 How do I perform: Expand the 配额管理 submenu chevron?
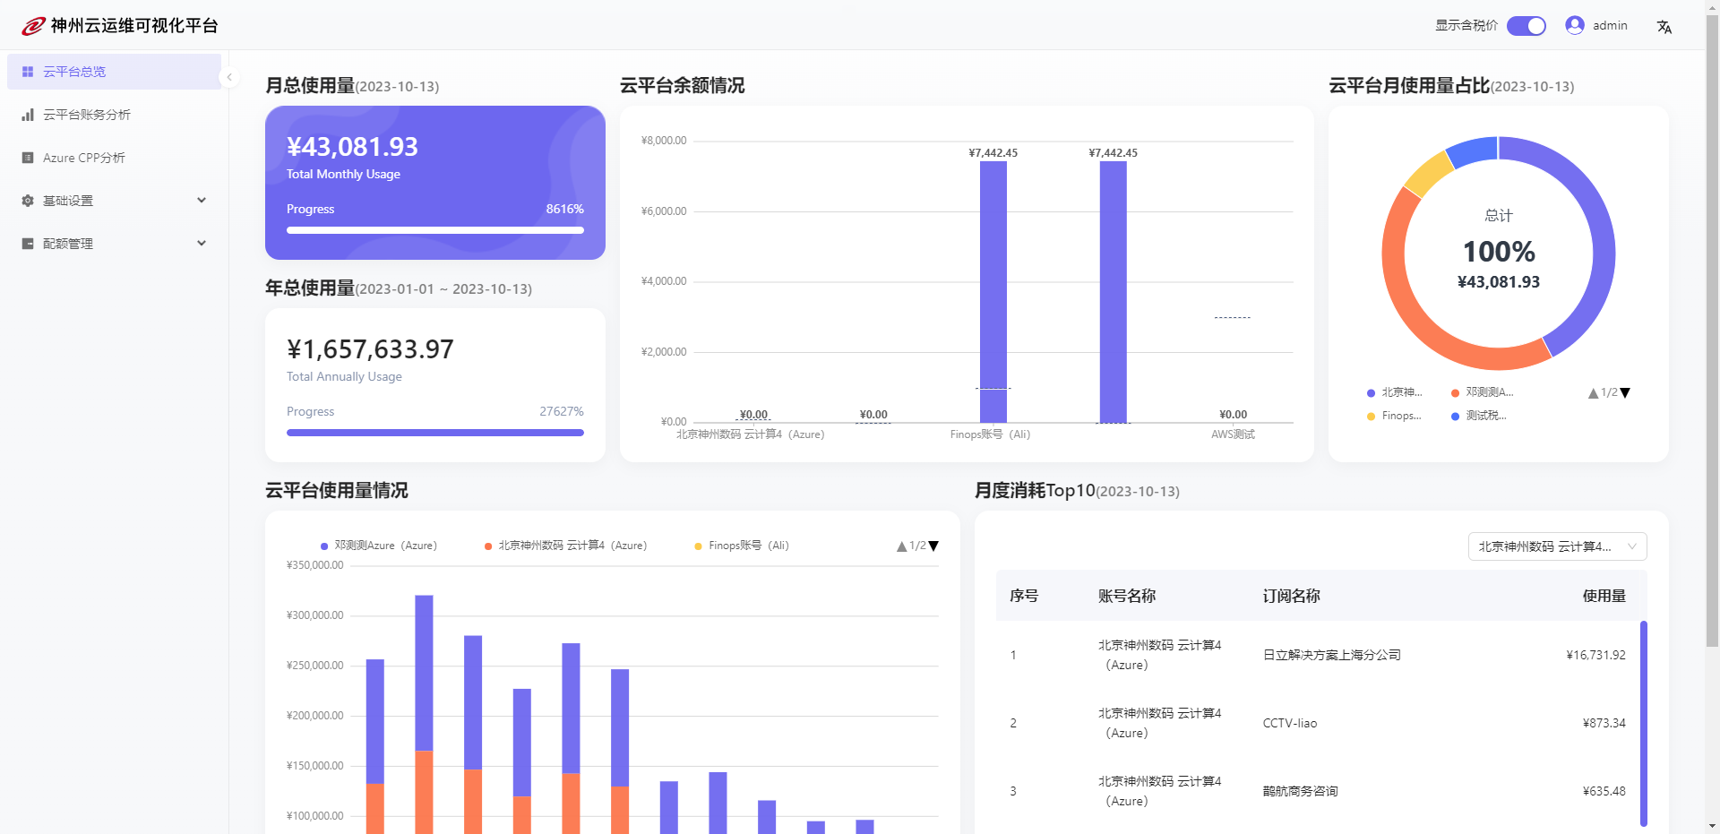pyautogui.click(x=202, y=243)
